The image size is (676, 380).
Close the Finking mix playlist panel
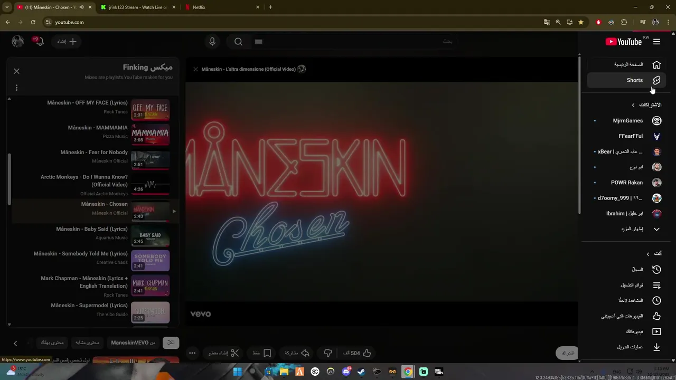coord(16,71)
